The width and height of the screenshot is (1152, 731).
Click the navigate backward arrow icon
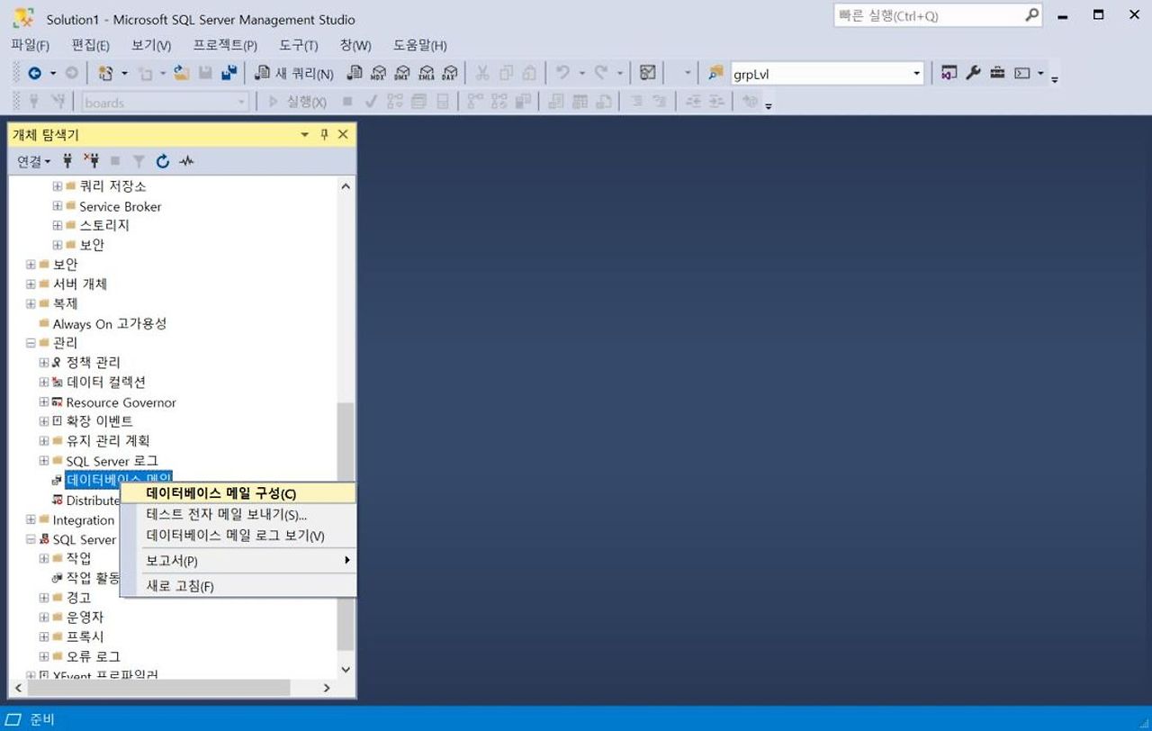coord(35,74)
